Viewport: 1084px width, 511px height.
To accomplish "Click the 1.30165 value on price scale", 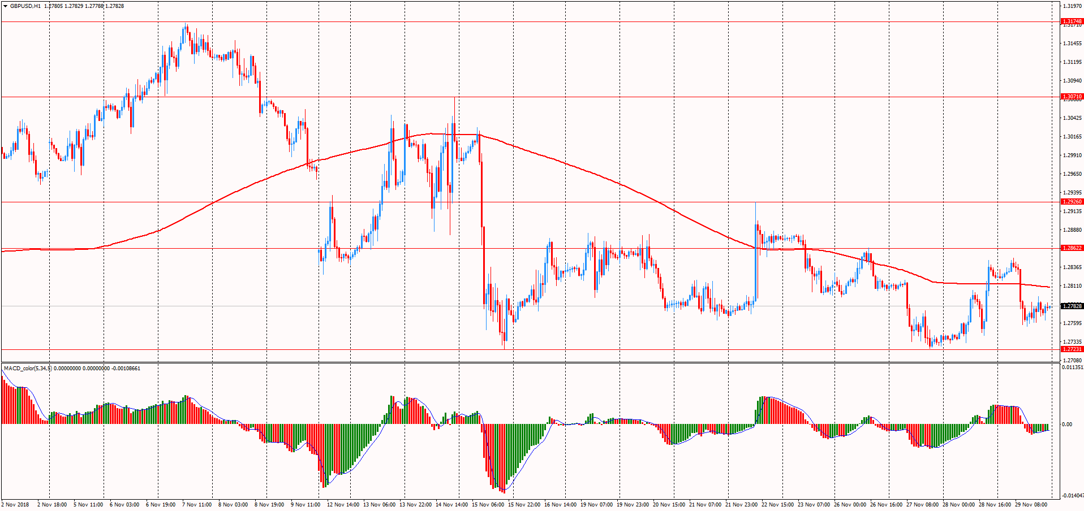I will pyautogui.click(x=1072, y=137).
